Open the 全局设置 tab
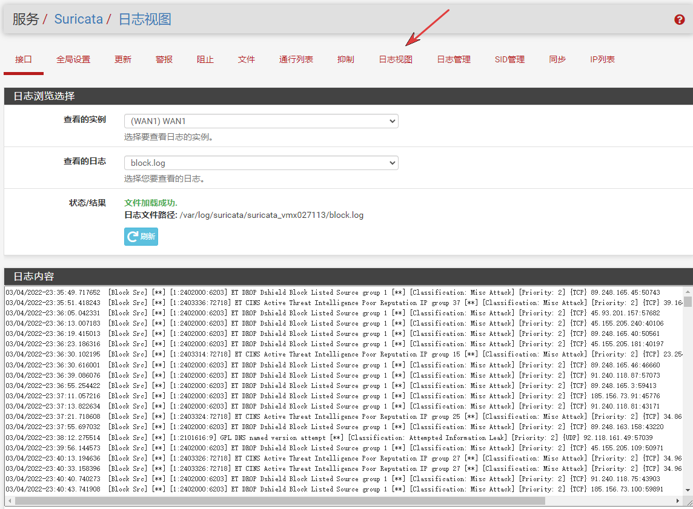 pyautogui.click(x=73, y=59)
